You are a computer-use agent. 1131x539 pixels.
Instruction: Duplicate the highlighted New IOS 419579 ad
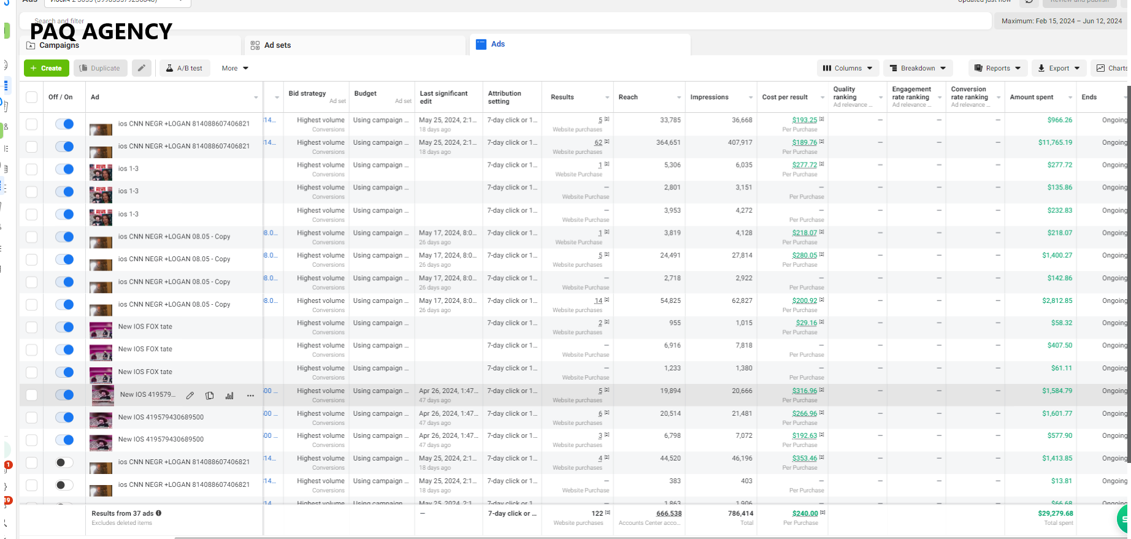pos(210,396)
